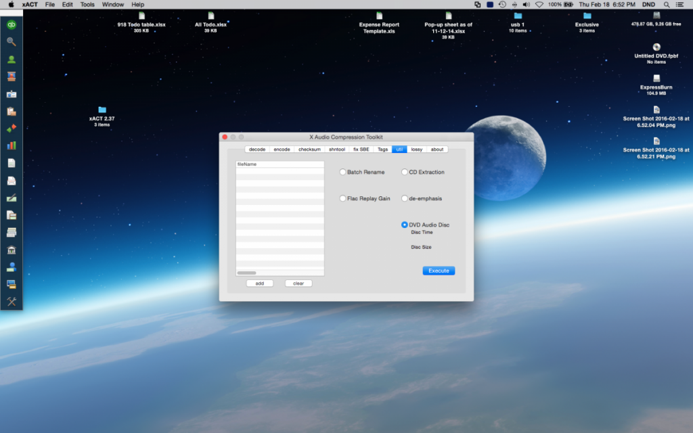Select the DVD Audio Disc radio option
This screenshot has width=693, height=433.
coord(405,225)
